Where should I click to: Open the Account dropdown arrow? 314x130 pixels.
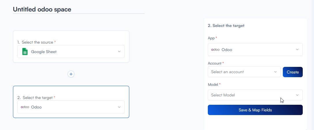coord(275,72)
